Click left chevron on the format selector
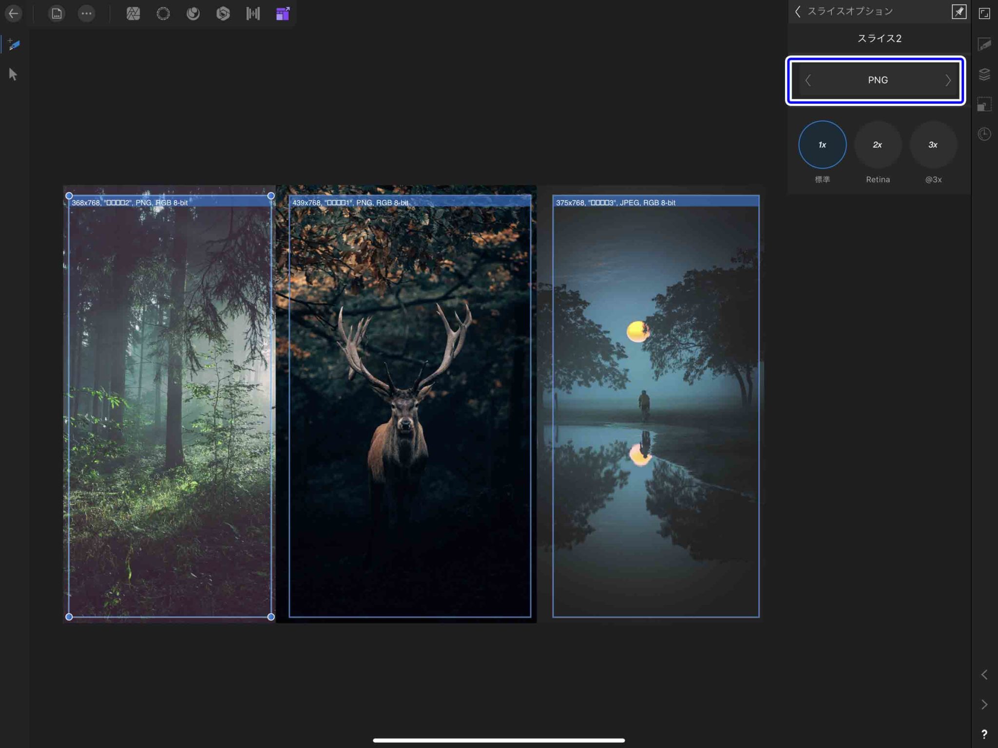The height and width of the screenshot is (748, 998). (808, 80)
